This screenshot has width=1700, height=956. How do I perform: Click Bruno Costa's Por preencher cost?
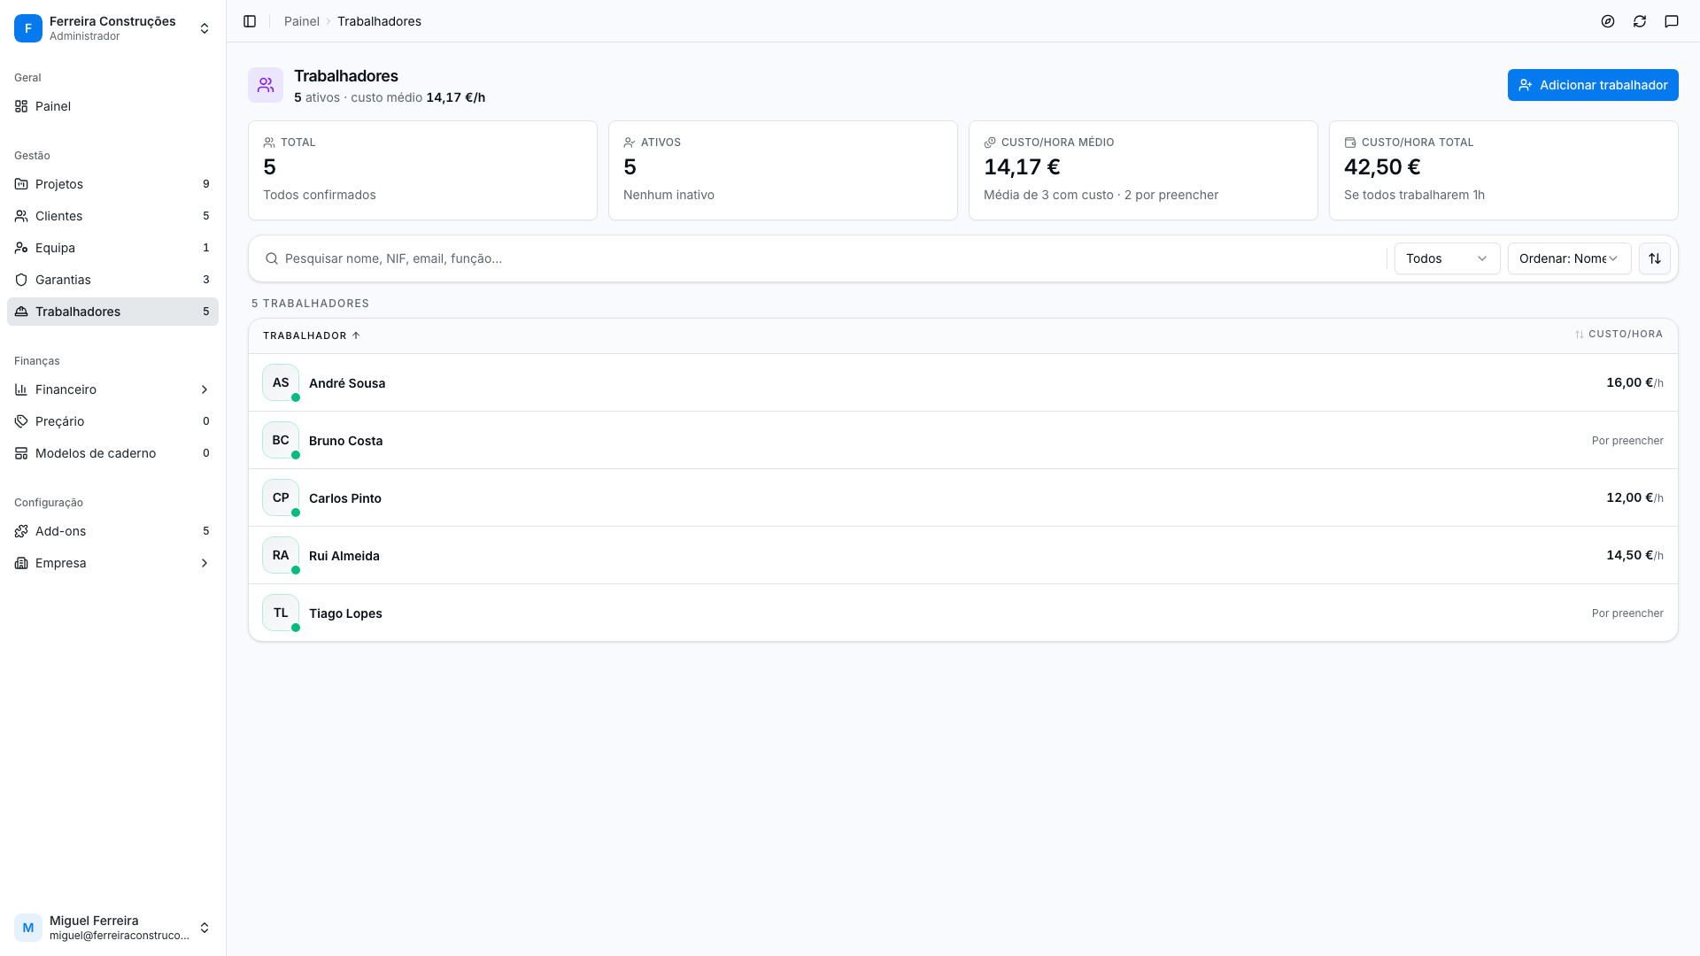pyautogui.click(x=1627, y=441)
